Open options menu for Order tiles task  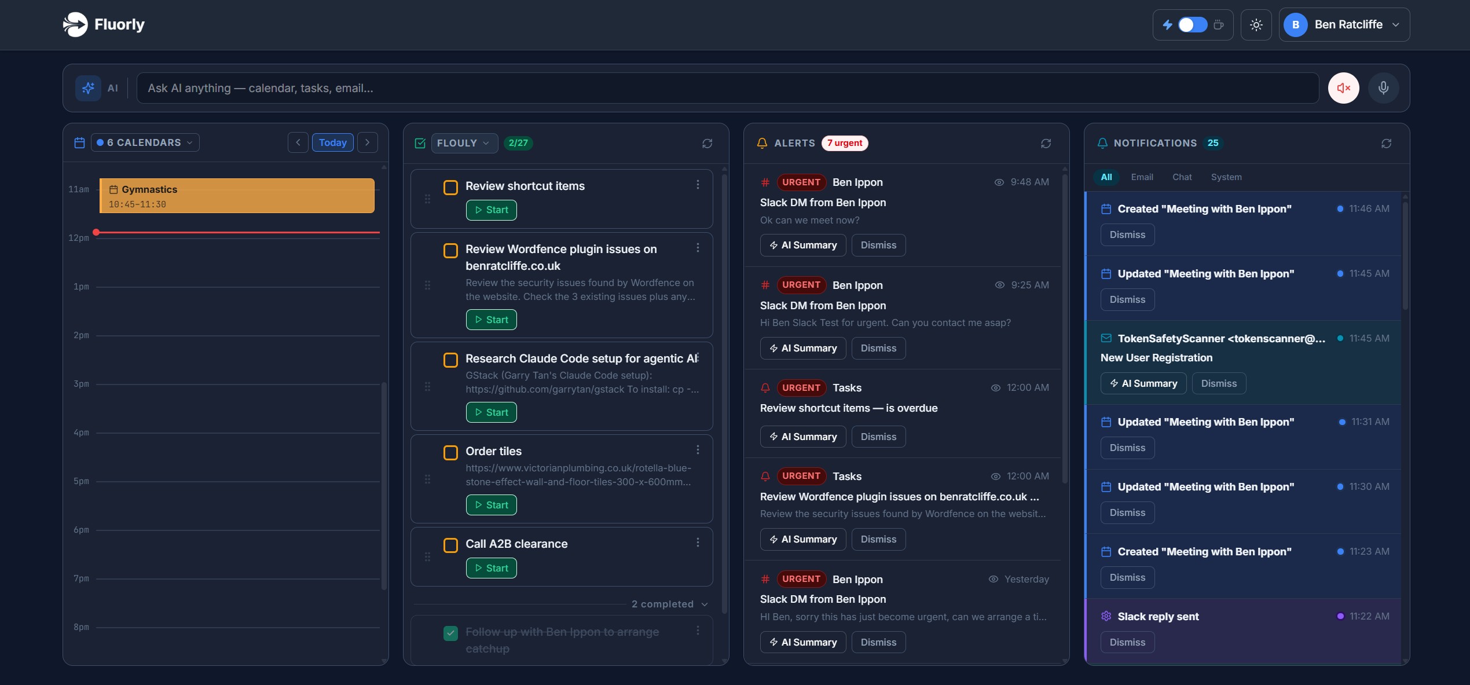pos(698,449)
